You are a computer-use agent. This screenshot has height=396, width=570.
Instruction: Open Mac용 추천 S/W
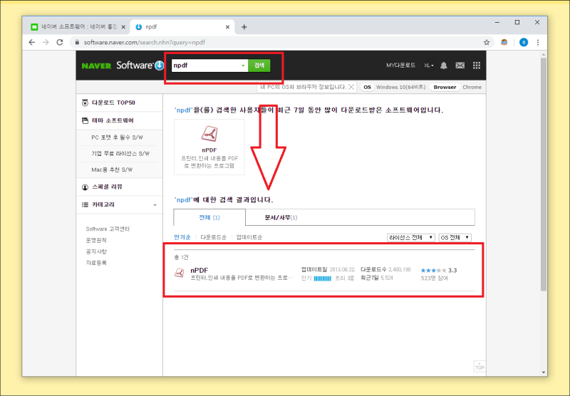pyautogui.click(x=112, y=170)
